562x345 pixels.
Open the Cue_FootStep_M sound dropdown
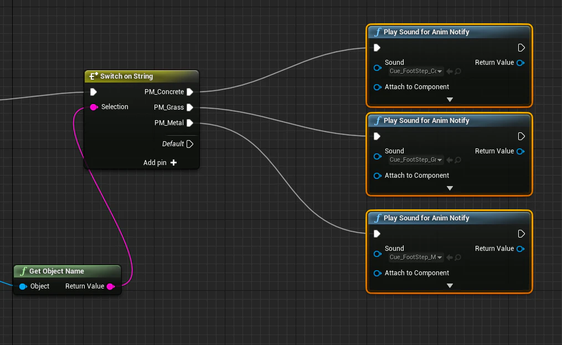point(416,257)
